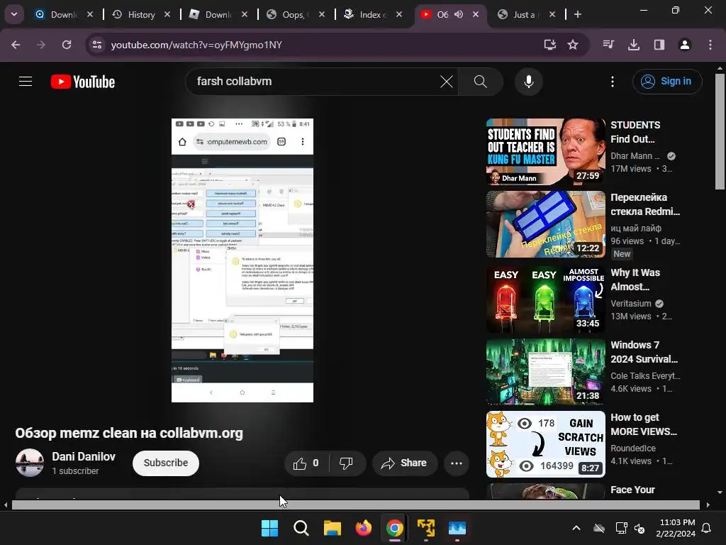This screenshot has height=545, width=726.
Task: Open File Explorer from the taskbar
Action: pos(332,528)
